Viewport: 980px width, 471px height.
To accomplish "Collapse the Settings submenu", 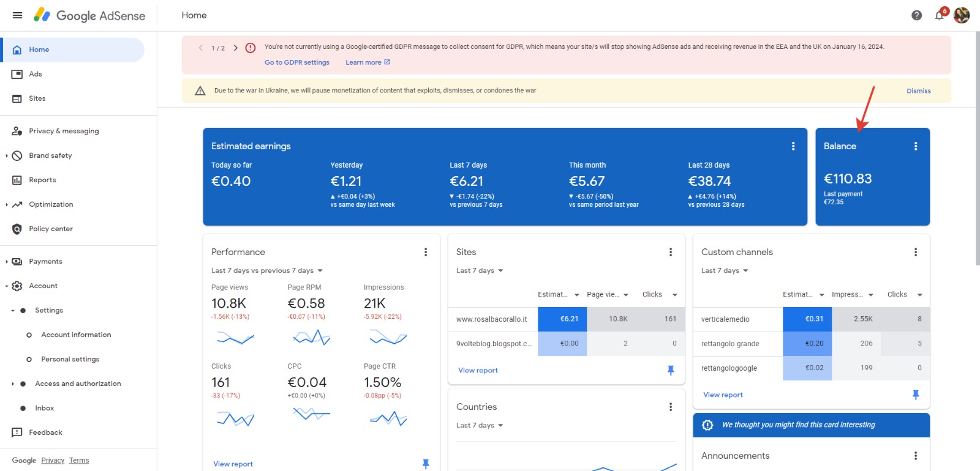I will 13,310.
